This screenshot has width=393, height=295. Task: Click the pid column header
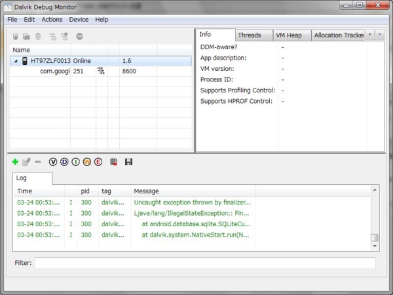(x=88, y=191)
